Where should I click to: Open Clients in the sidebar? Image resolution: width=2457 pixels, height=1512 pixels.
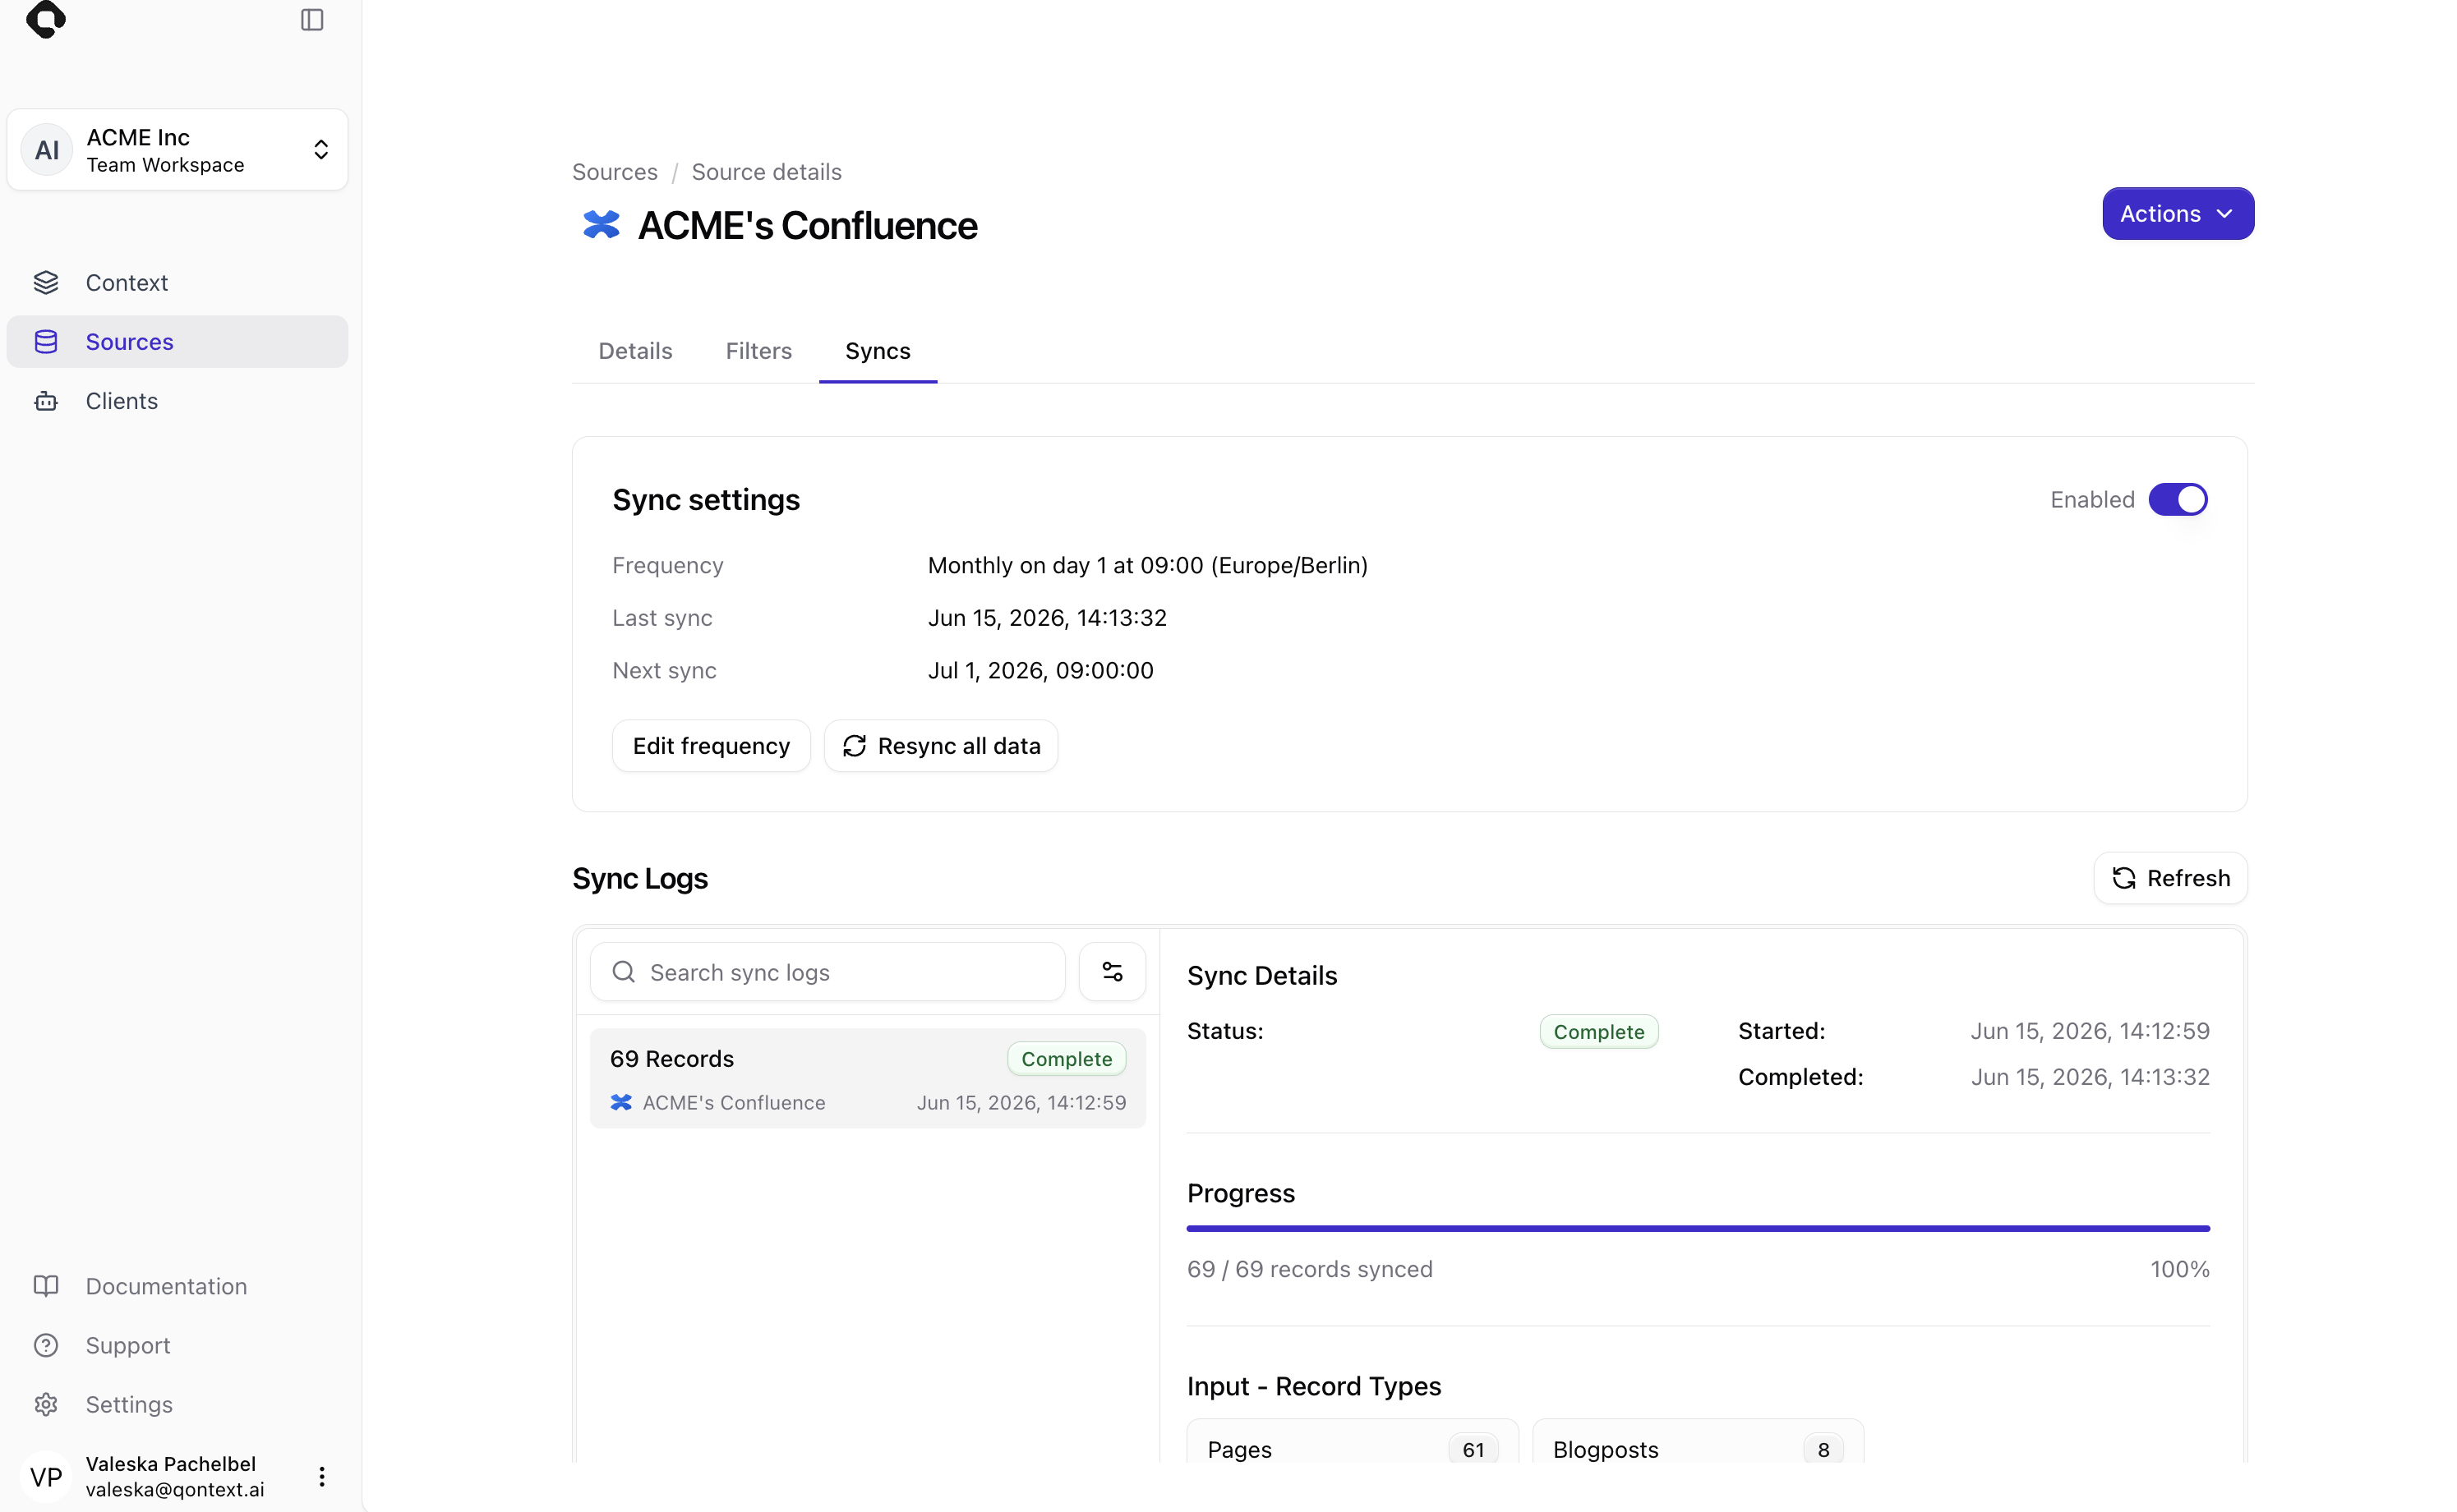pyautogui.click(x=177, y=401)
